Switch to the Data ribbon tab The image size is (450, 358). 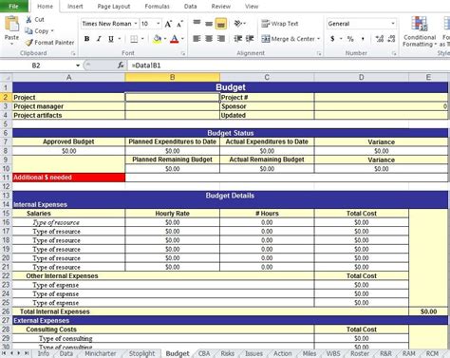(190, 7)
